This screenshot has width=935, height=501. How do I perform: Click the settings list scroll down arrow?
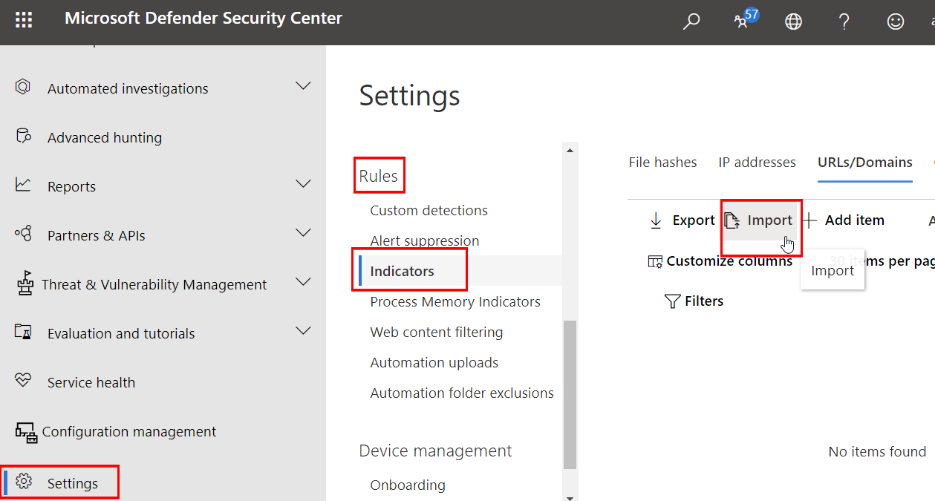(x=570, y=497)
